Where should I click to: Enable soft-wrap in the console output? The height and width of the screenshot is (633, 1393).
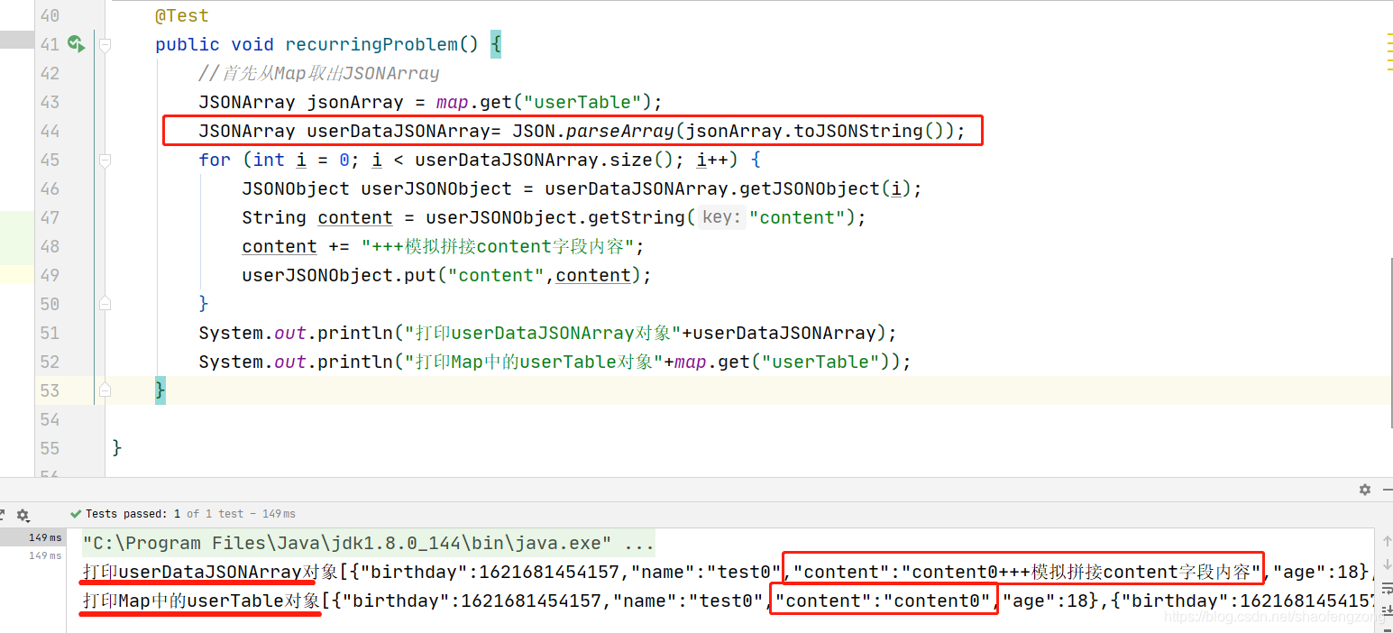1386,588
